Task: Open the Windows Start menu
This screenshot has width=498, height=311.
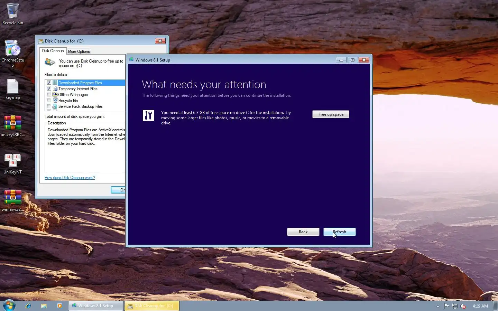Action: pyautogui.click(x=9, y=305)
